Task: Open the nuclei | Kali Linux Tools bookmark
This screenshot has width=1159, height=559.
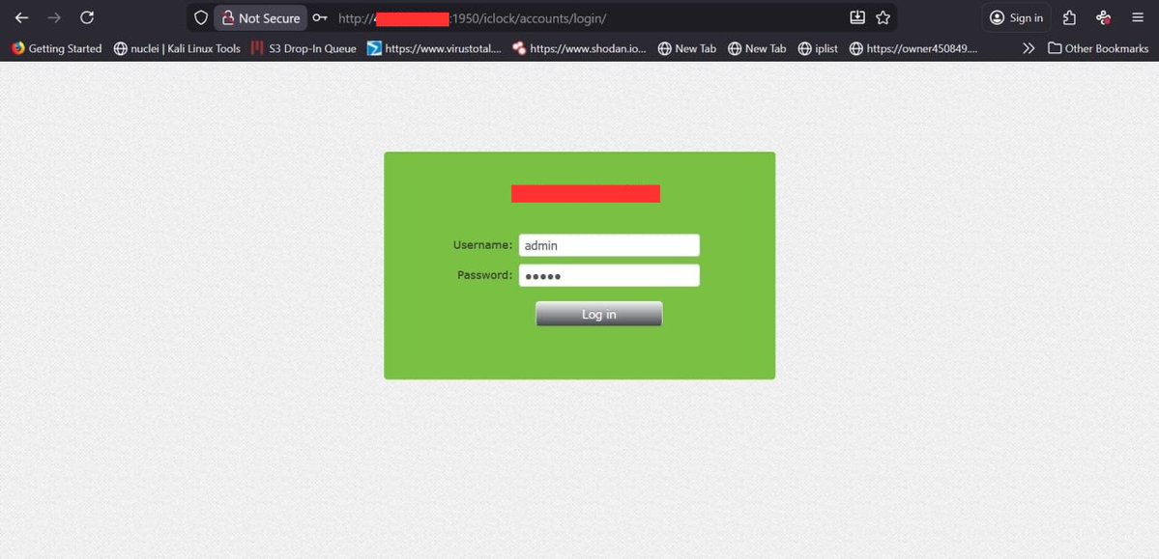Action: point(177,48)
